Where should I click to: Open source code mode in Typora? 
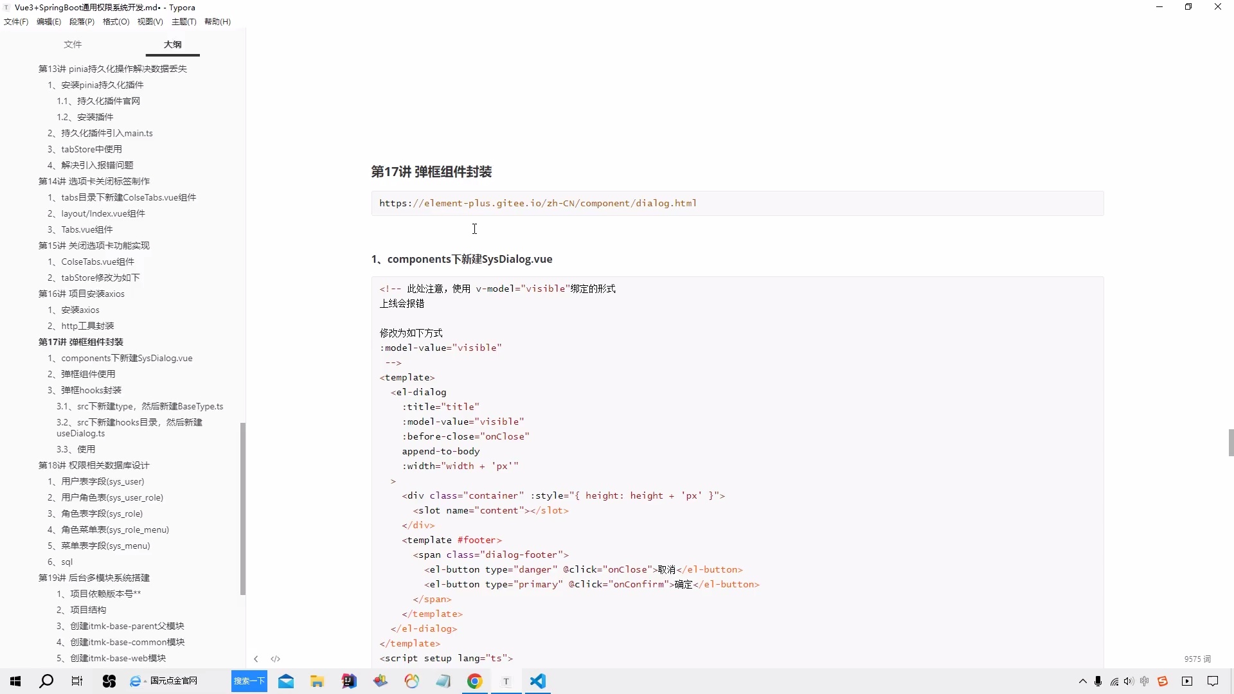point(275,658)
